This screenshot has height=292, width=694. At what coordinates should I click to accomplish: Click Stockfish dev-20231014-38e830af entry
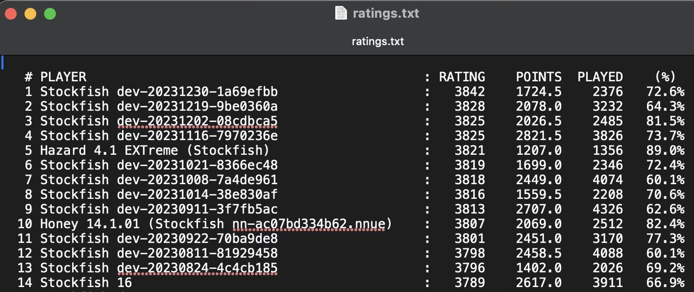click(159, 194)
